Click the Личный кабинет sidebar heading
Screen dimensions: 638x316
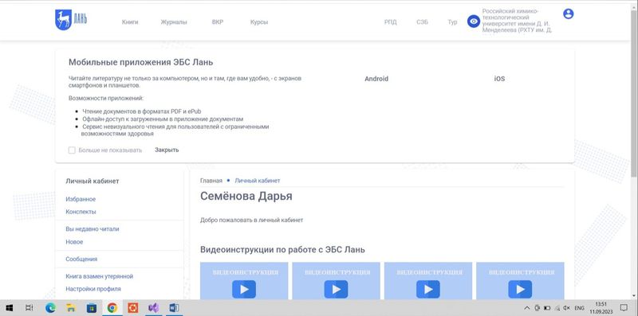tap(93, 181)
